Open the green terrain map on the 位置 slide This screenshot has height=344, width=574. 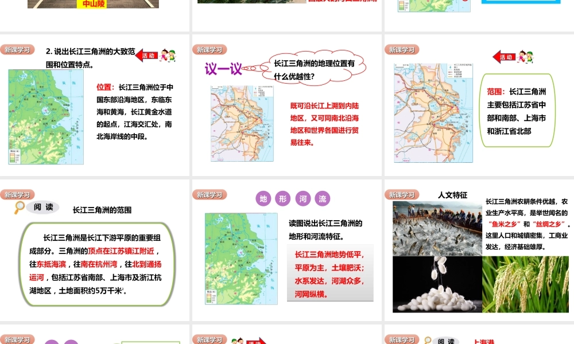tap(46, 117)
